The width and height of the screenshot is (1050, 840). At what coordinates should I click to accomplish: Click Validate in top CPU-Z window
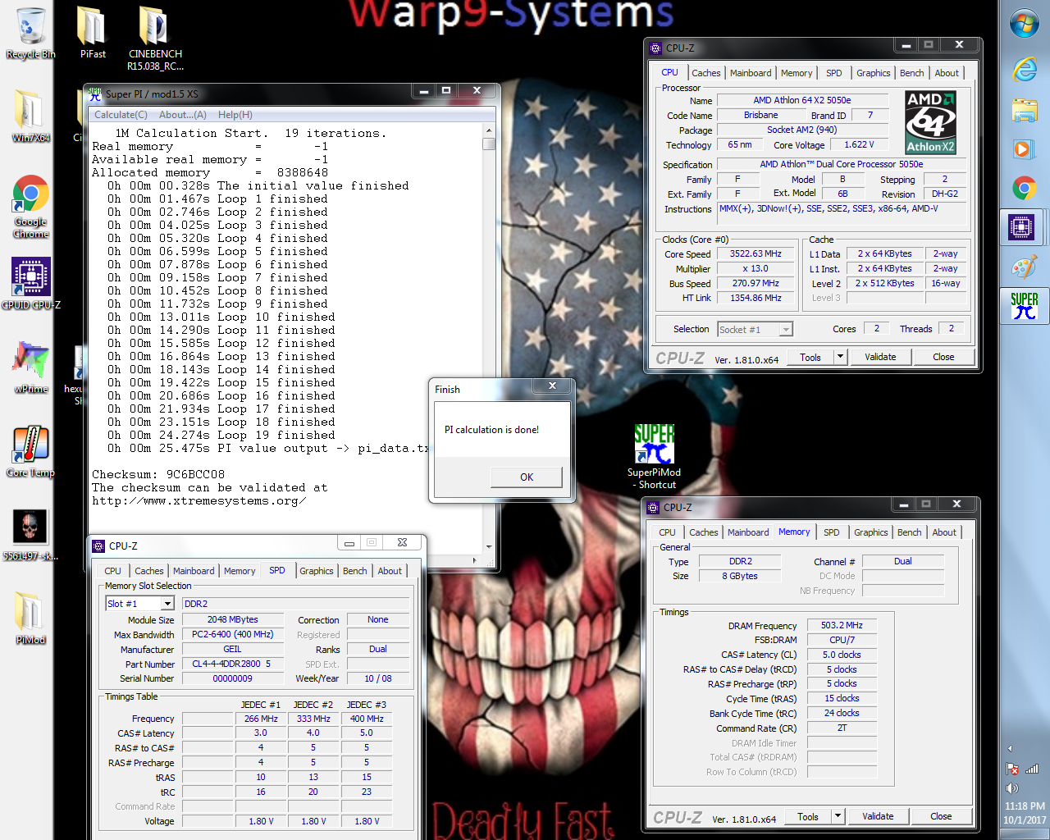pos(880,357)
